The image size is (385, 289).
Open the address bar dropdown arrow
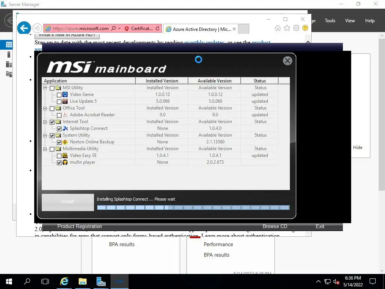coord(119,29)
